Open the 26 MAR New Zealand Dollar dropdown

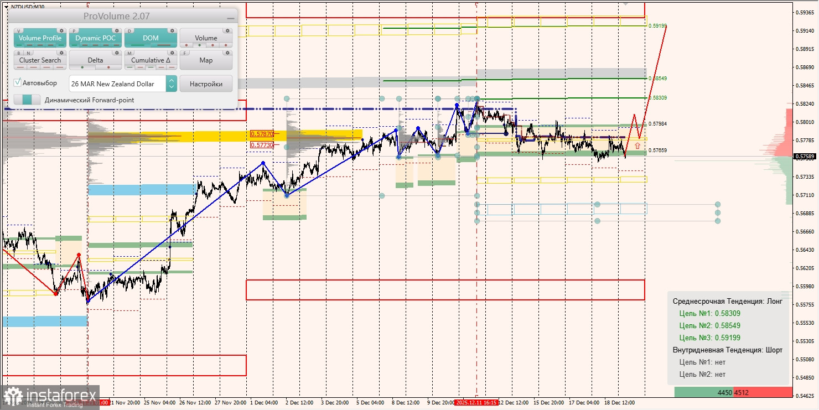(117, 84)
